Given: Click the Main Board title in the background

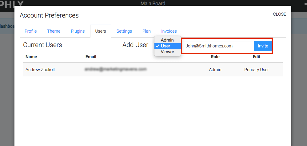Looking at the screenshot, I should pos(153,3).
